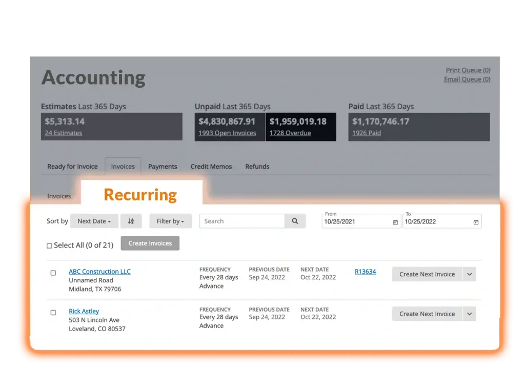The image size is (525, 389).
Task: Click the $5,313.14 estimates total
Action: [x=65, y=121]
